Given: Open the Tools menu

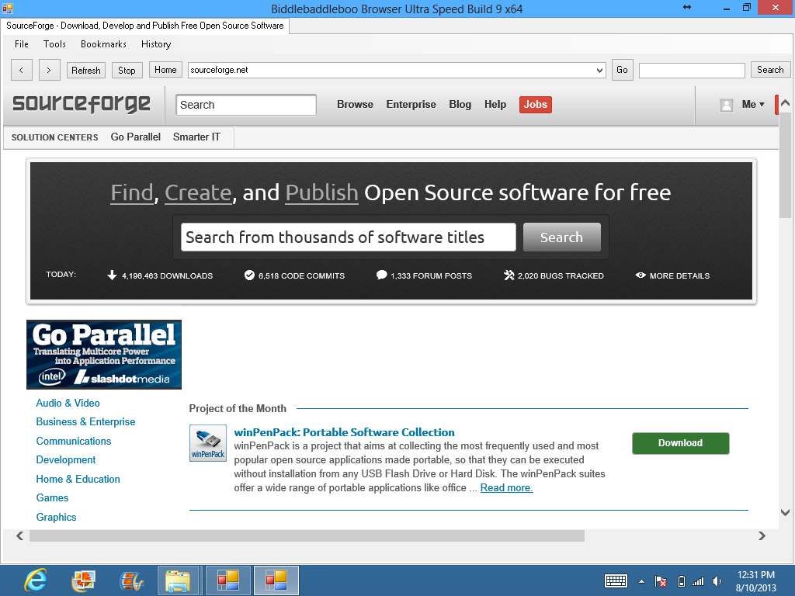Looking at the screenshot, I should point(54,44).
